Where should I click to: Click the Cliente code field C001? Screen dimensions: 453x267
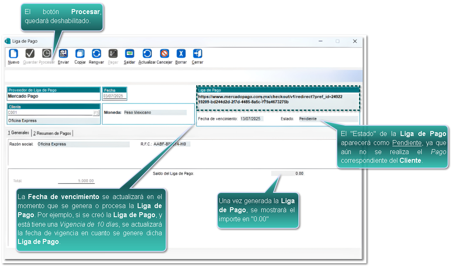pos(50,112)
